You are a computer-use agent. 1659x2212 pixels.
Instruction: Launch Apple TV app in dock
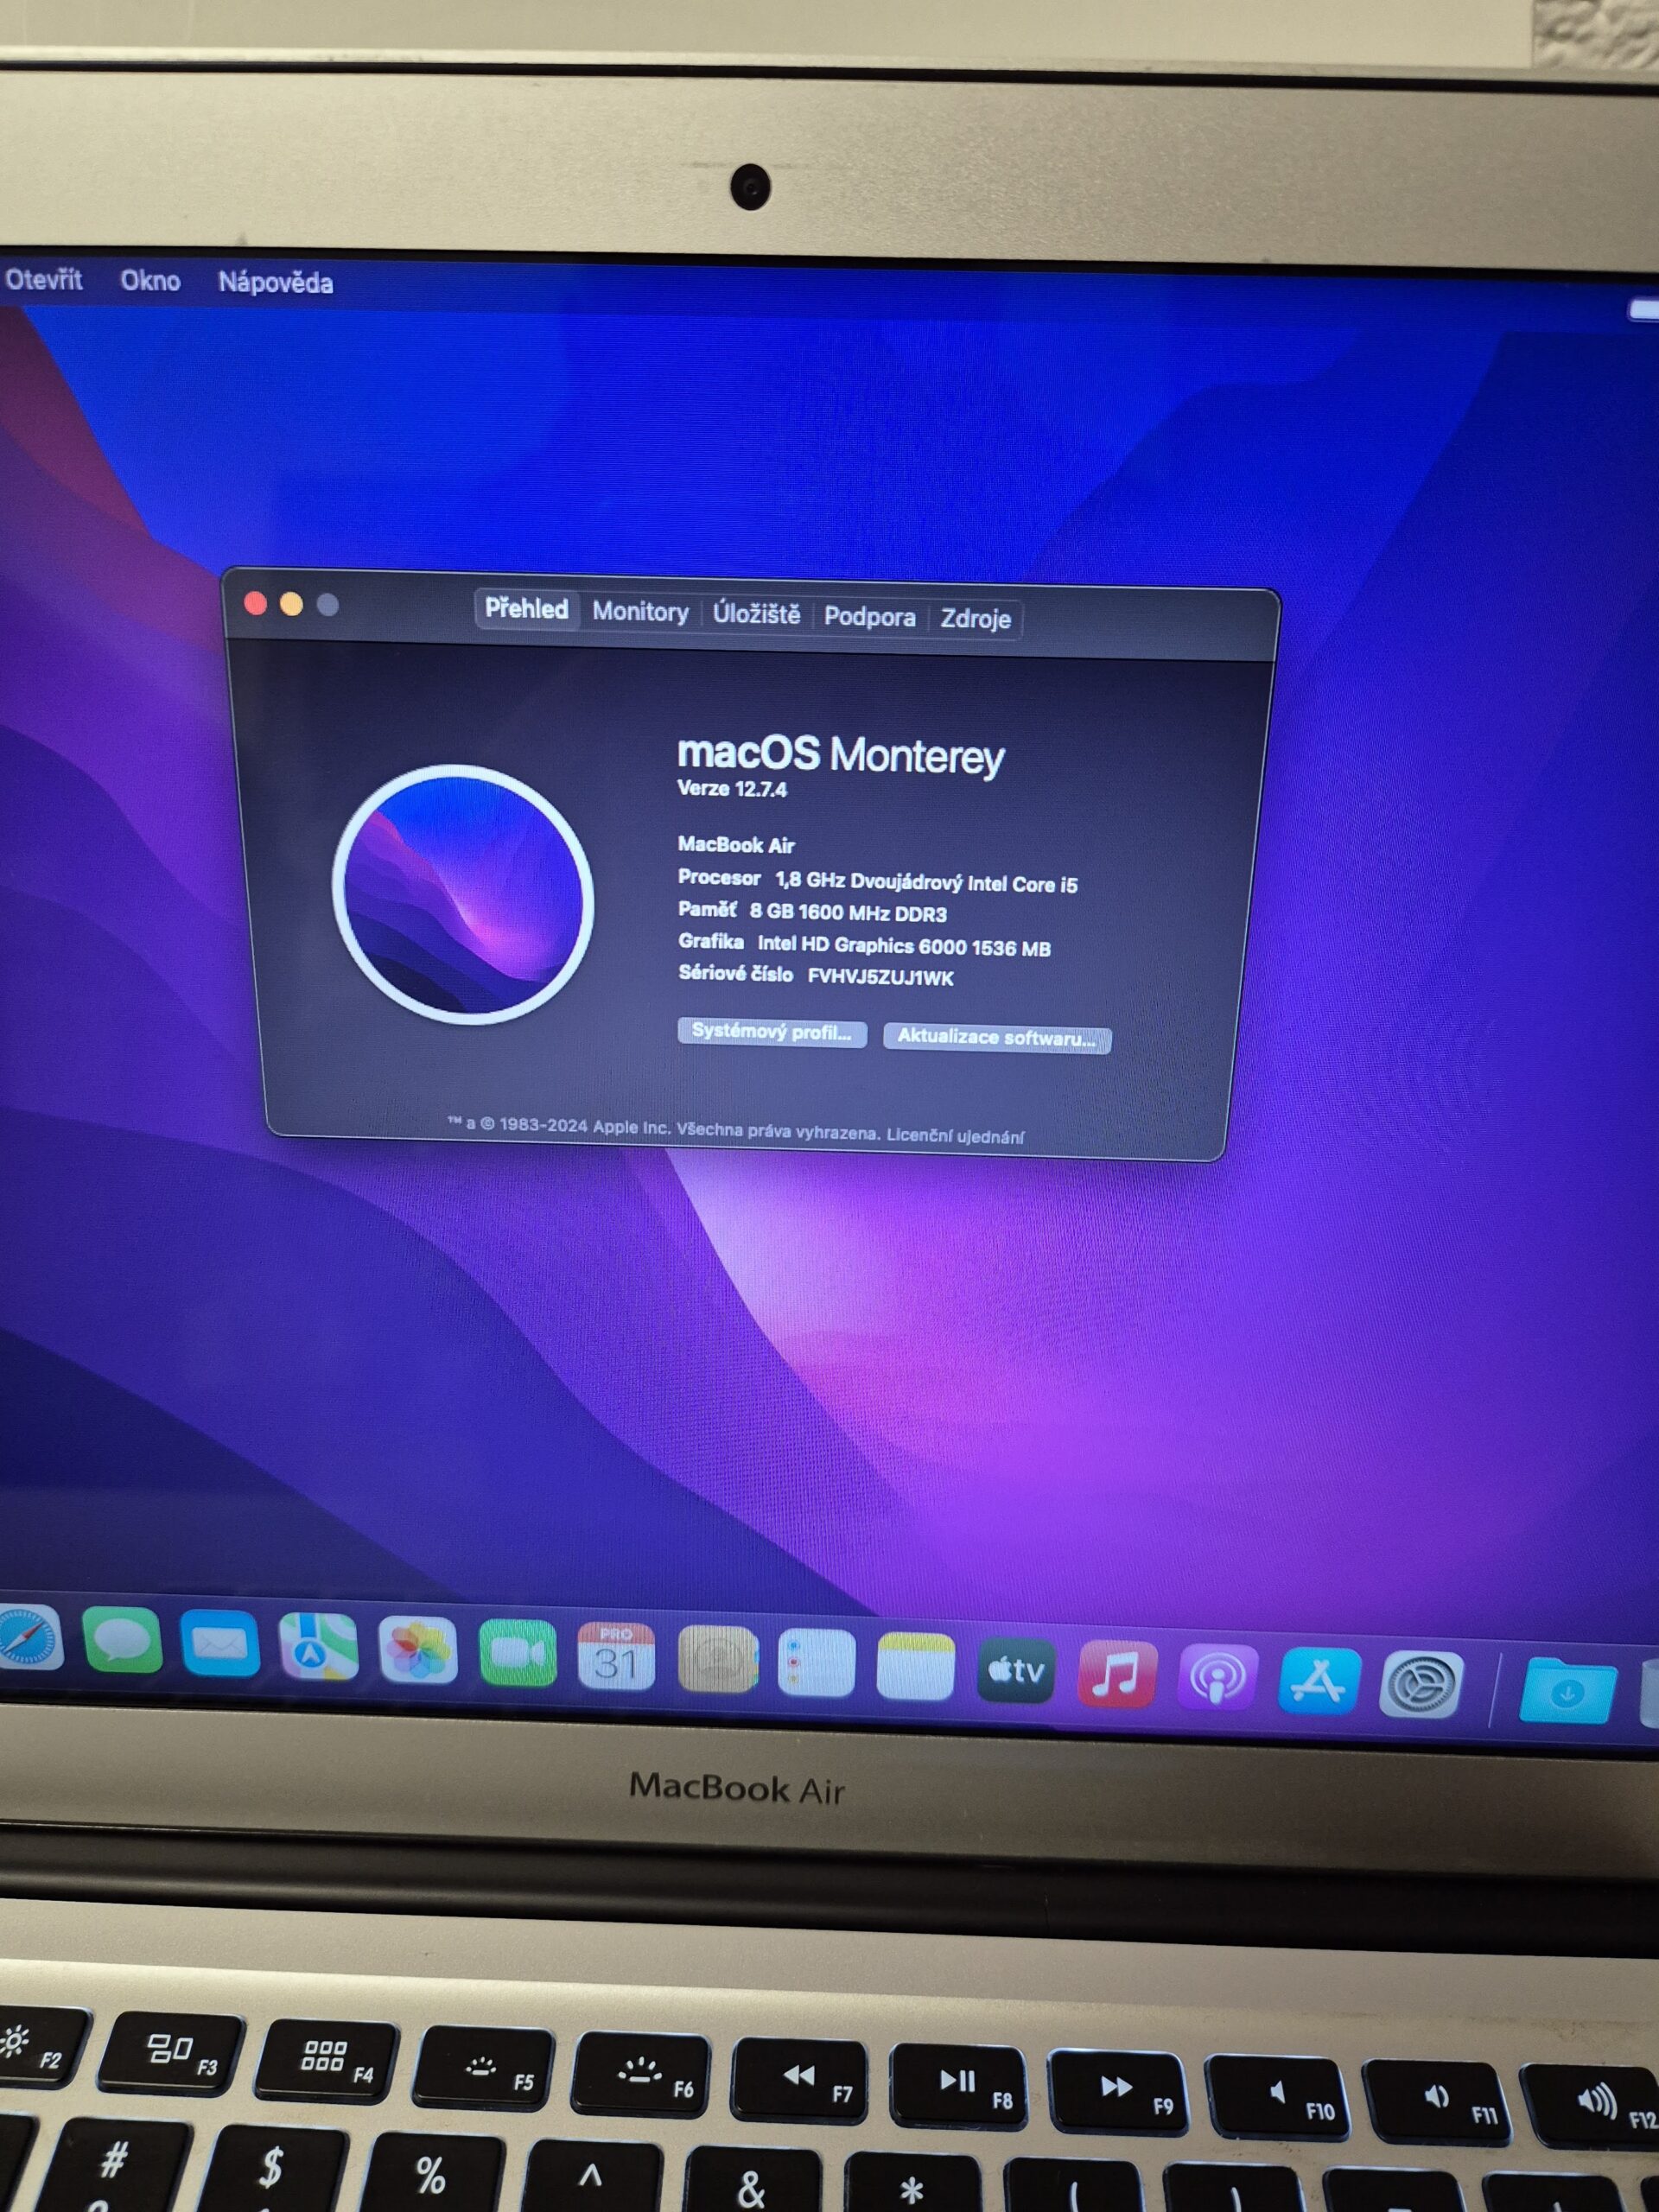click(x=1015, y=1669)
